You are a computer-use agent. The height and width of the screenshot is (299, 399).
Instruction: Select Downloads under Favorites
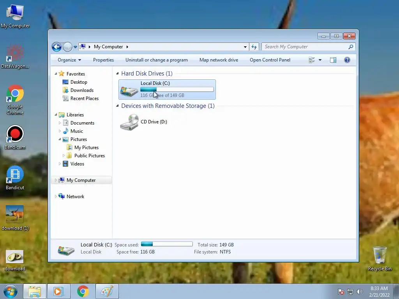(x=82, y=90)
